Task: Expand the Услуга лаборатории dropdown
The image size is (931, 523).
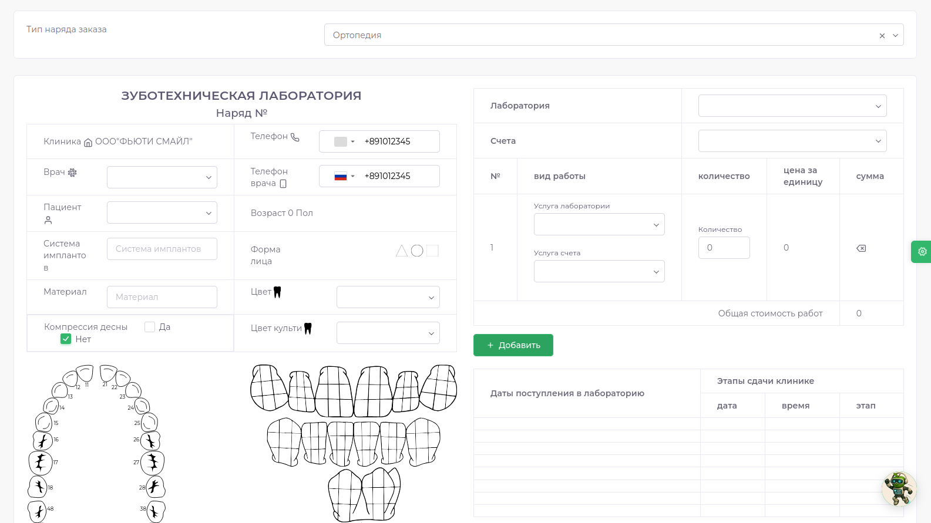Action: point(599,225)
